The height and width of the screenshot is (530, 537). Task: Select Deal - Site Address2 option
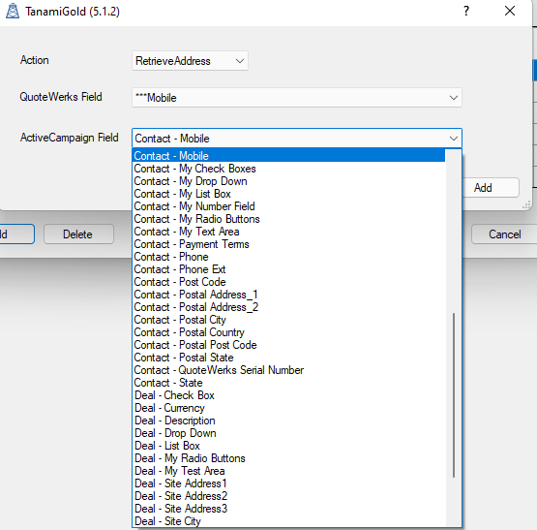click(289, 496)
